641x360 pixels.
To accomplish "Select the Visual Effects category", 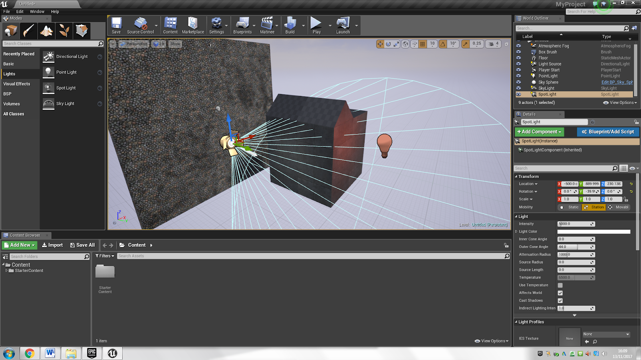I will click(17, 84).
